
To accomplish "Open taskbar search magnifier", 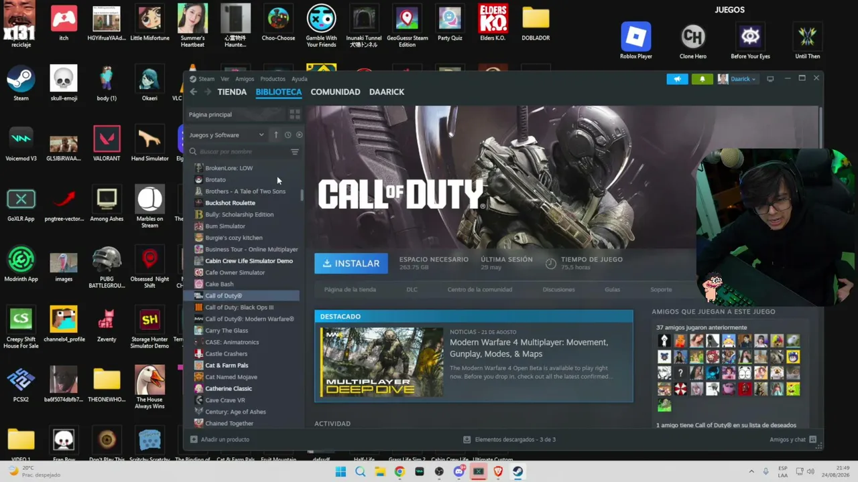I will click(360, 471).
